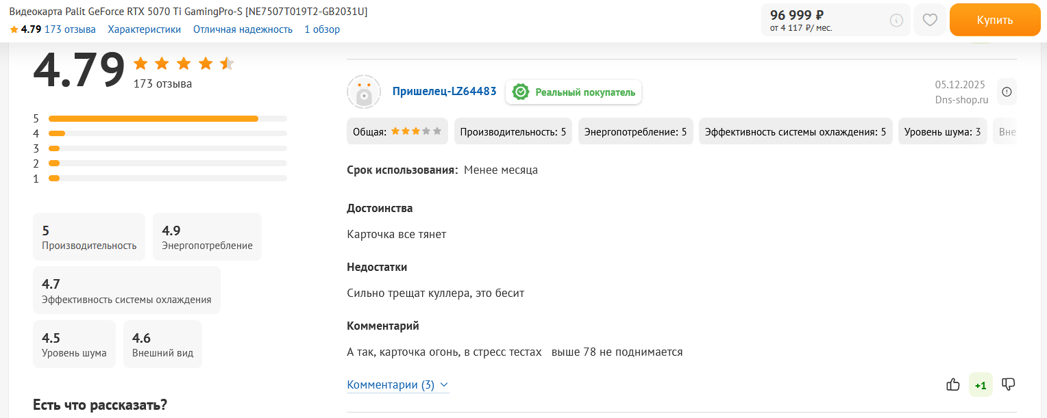This screenshot has width=1047, height=418.
Task: Click the green verified buyer badge icon
Action: (x=521, y=92)
